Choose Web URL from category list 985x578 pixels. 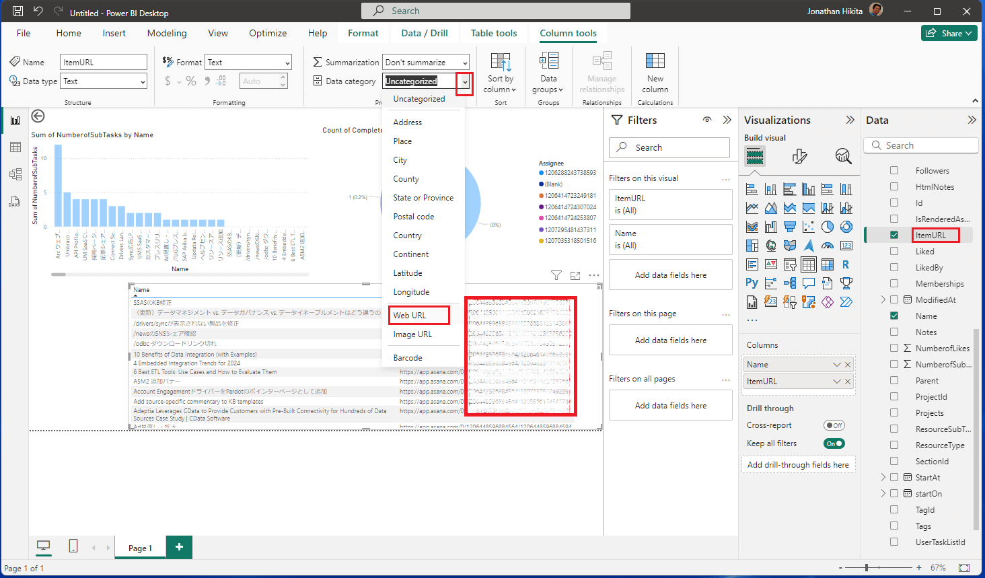[x=410, y=315]
